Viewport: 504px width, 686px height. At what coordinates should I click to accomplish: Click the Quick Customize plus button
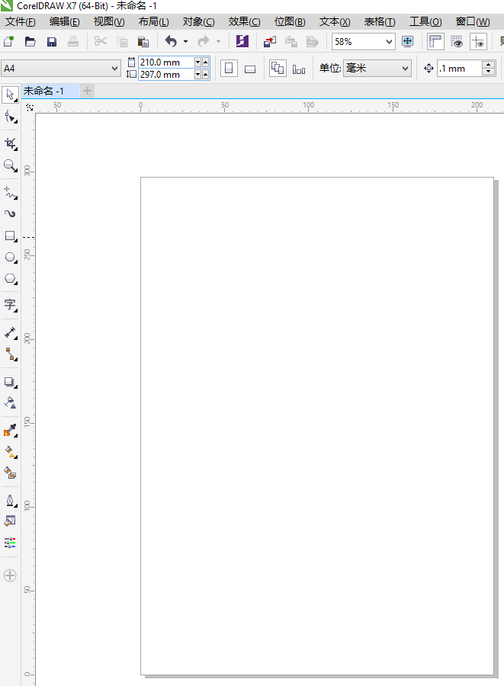pyautogui.click(x=10, y=575)
